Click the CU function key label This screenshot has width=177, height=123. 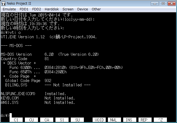pyautogui.click(x=31, y=120)
